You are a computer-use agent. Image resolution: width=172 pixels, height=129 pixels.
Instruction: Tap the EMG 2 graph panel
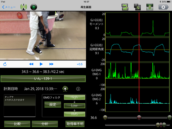pos(138,100)
